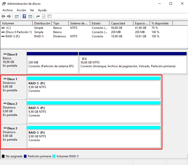Sort by the Volumen column header

pos(16,23)
